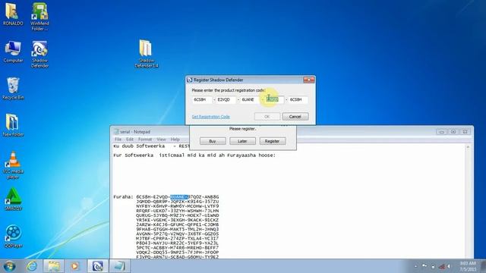The height and width of the screenshot is (273, 486).
Task: Click the taskbar clock
Action: [x=468, y=266]
